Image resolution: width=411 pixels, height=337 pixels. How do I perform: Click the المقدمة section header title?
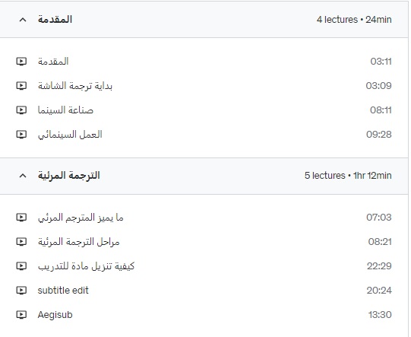(x=55, y=20)
